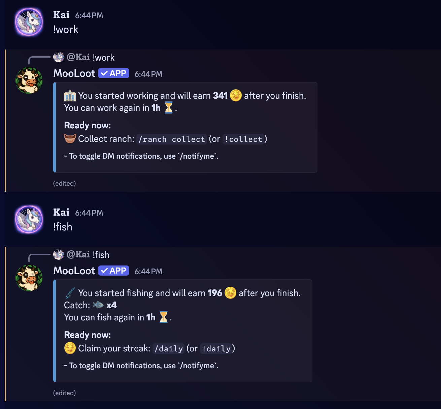Click the fish emoji next to "x4"

tap(98, 305)
